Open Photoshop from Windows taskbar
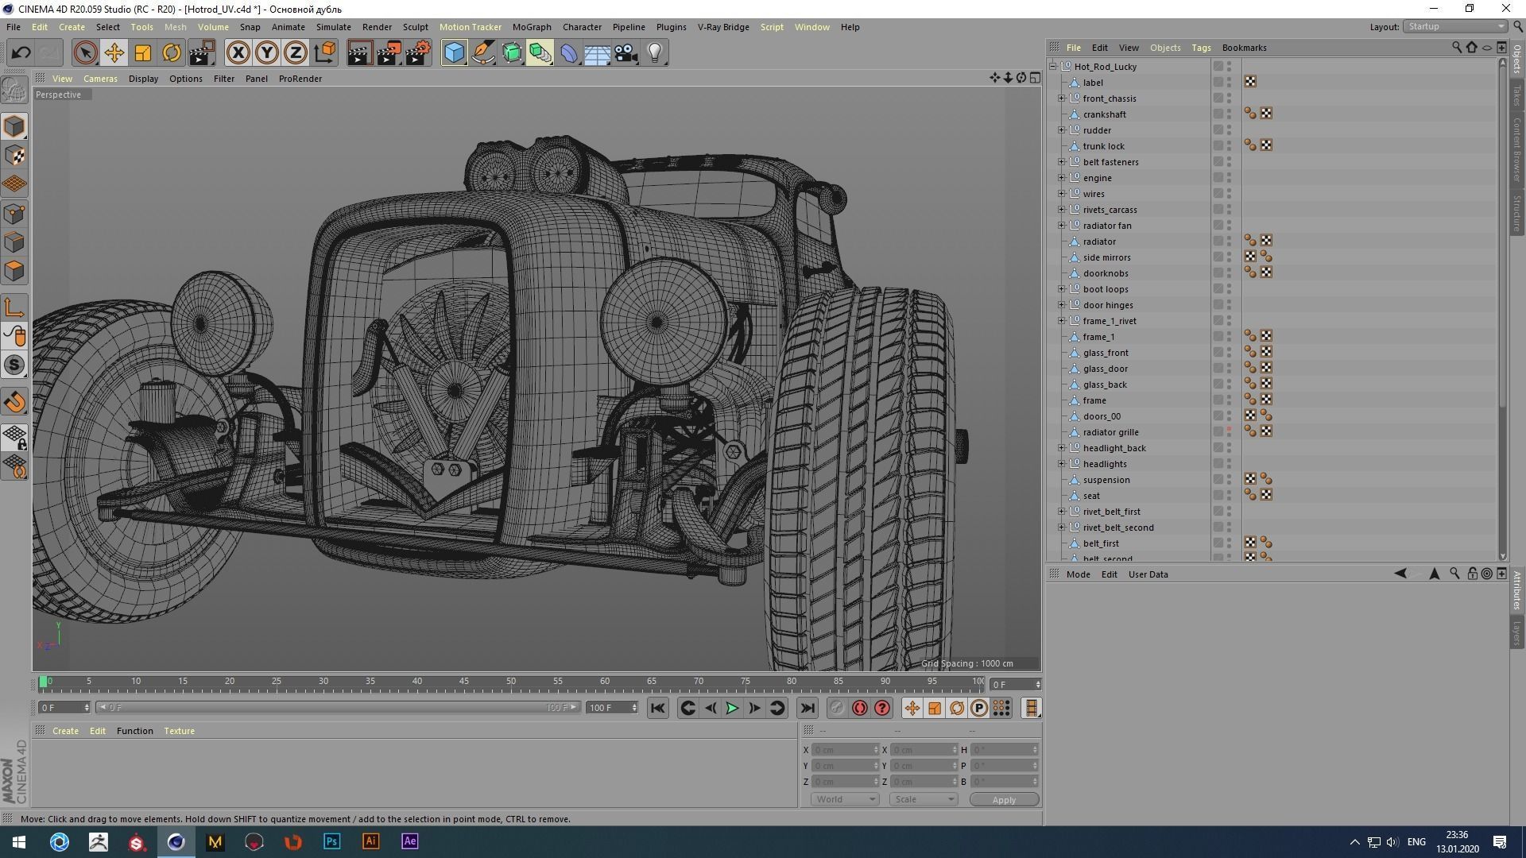The height and width of the screenshot is (858, 1526). pos(331,841)
